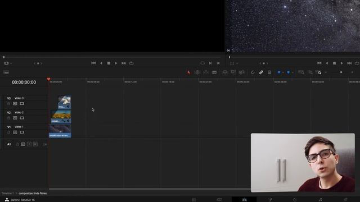
Task: Disable Video 3 track visibility
Action: pos(22,104)
